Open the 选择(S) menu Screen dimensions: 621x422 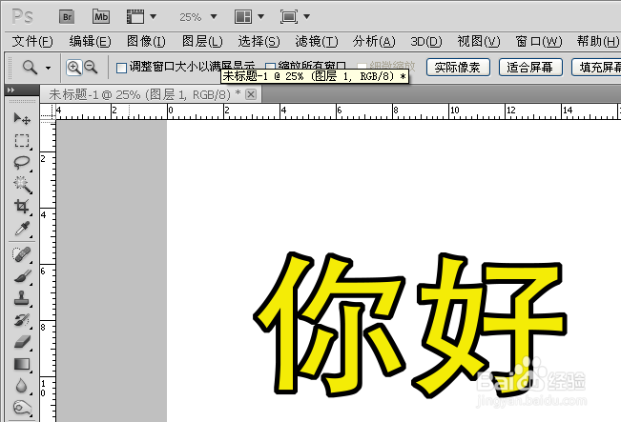[x=259, y=42]
